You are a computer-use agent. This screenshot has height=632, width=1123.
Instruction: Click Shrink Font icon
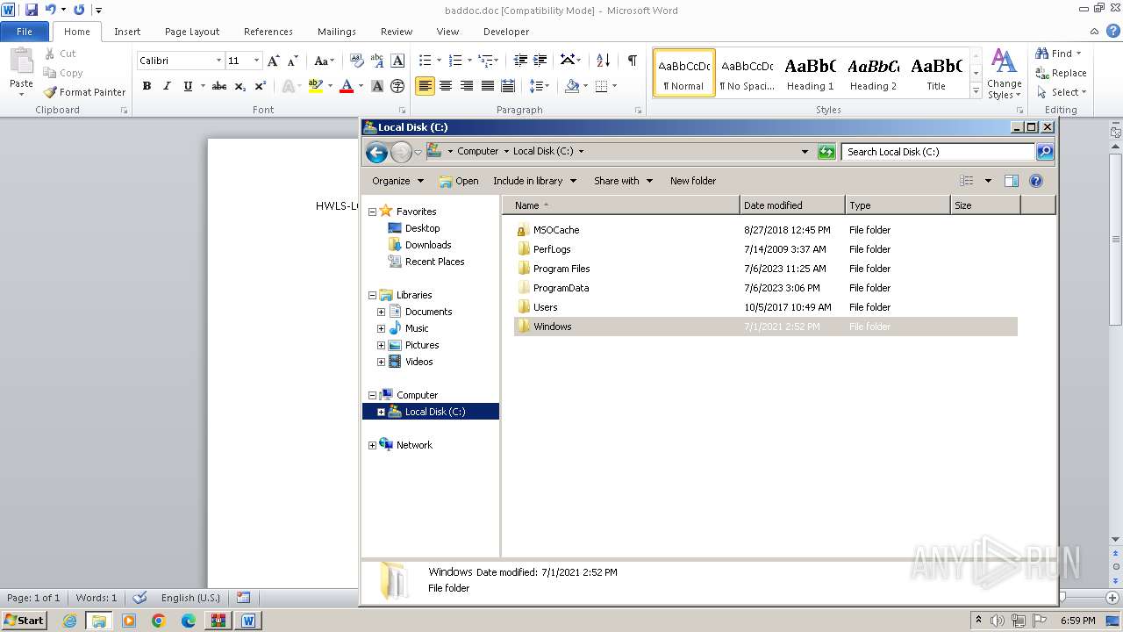pos(293,61)
